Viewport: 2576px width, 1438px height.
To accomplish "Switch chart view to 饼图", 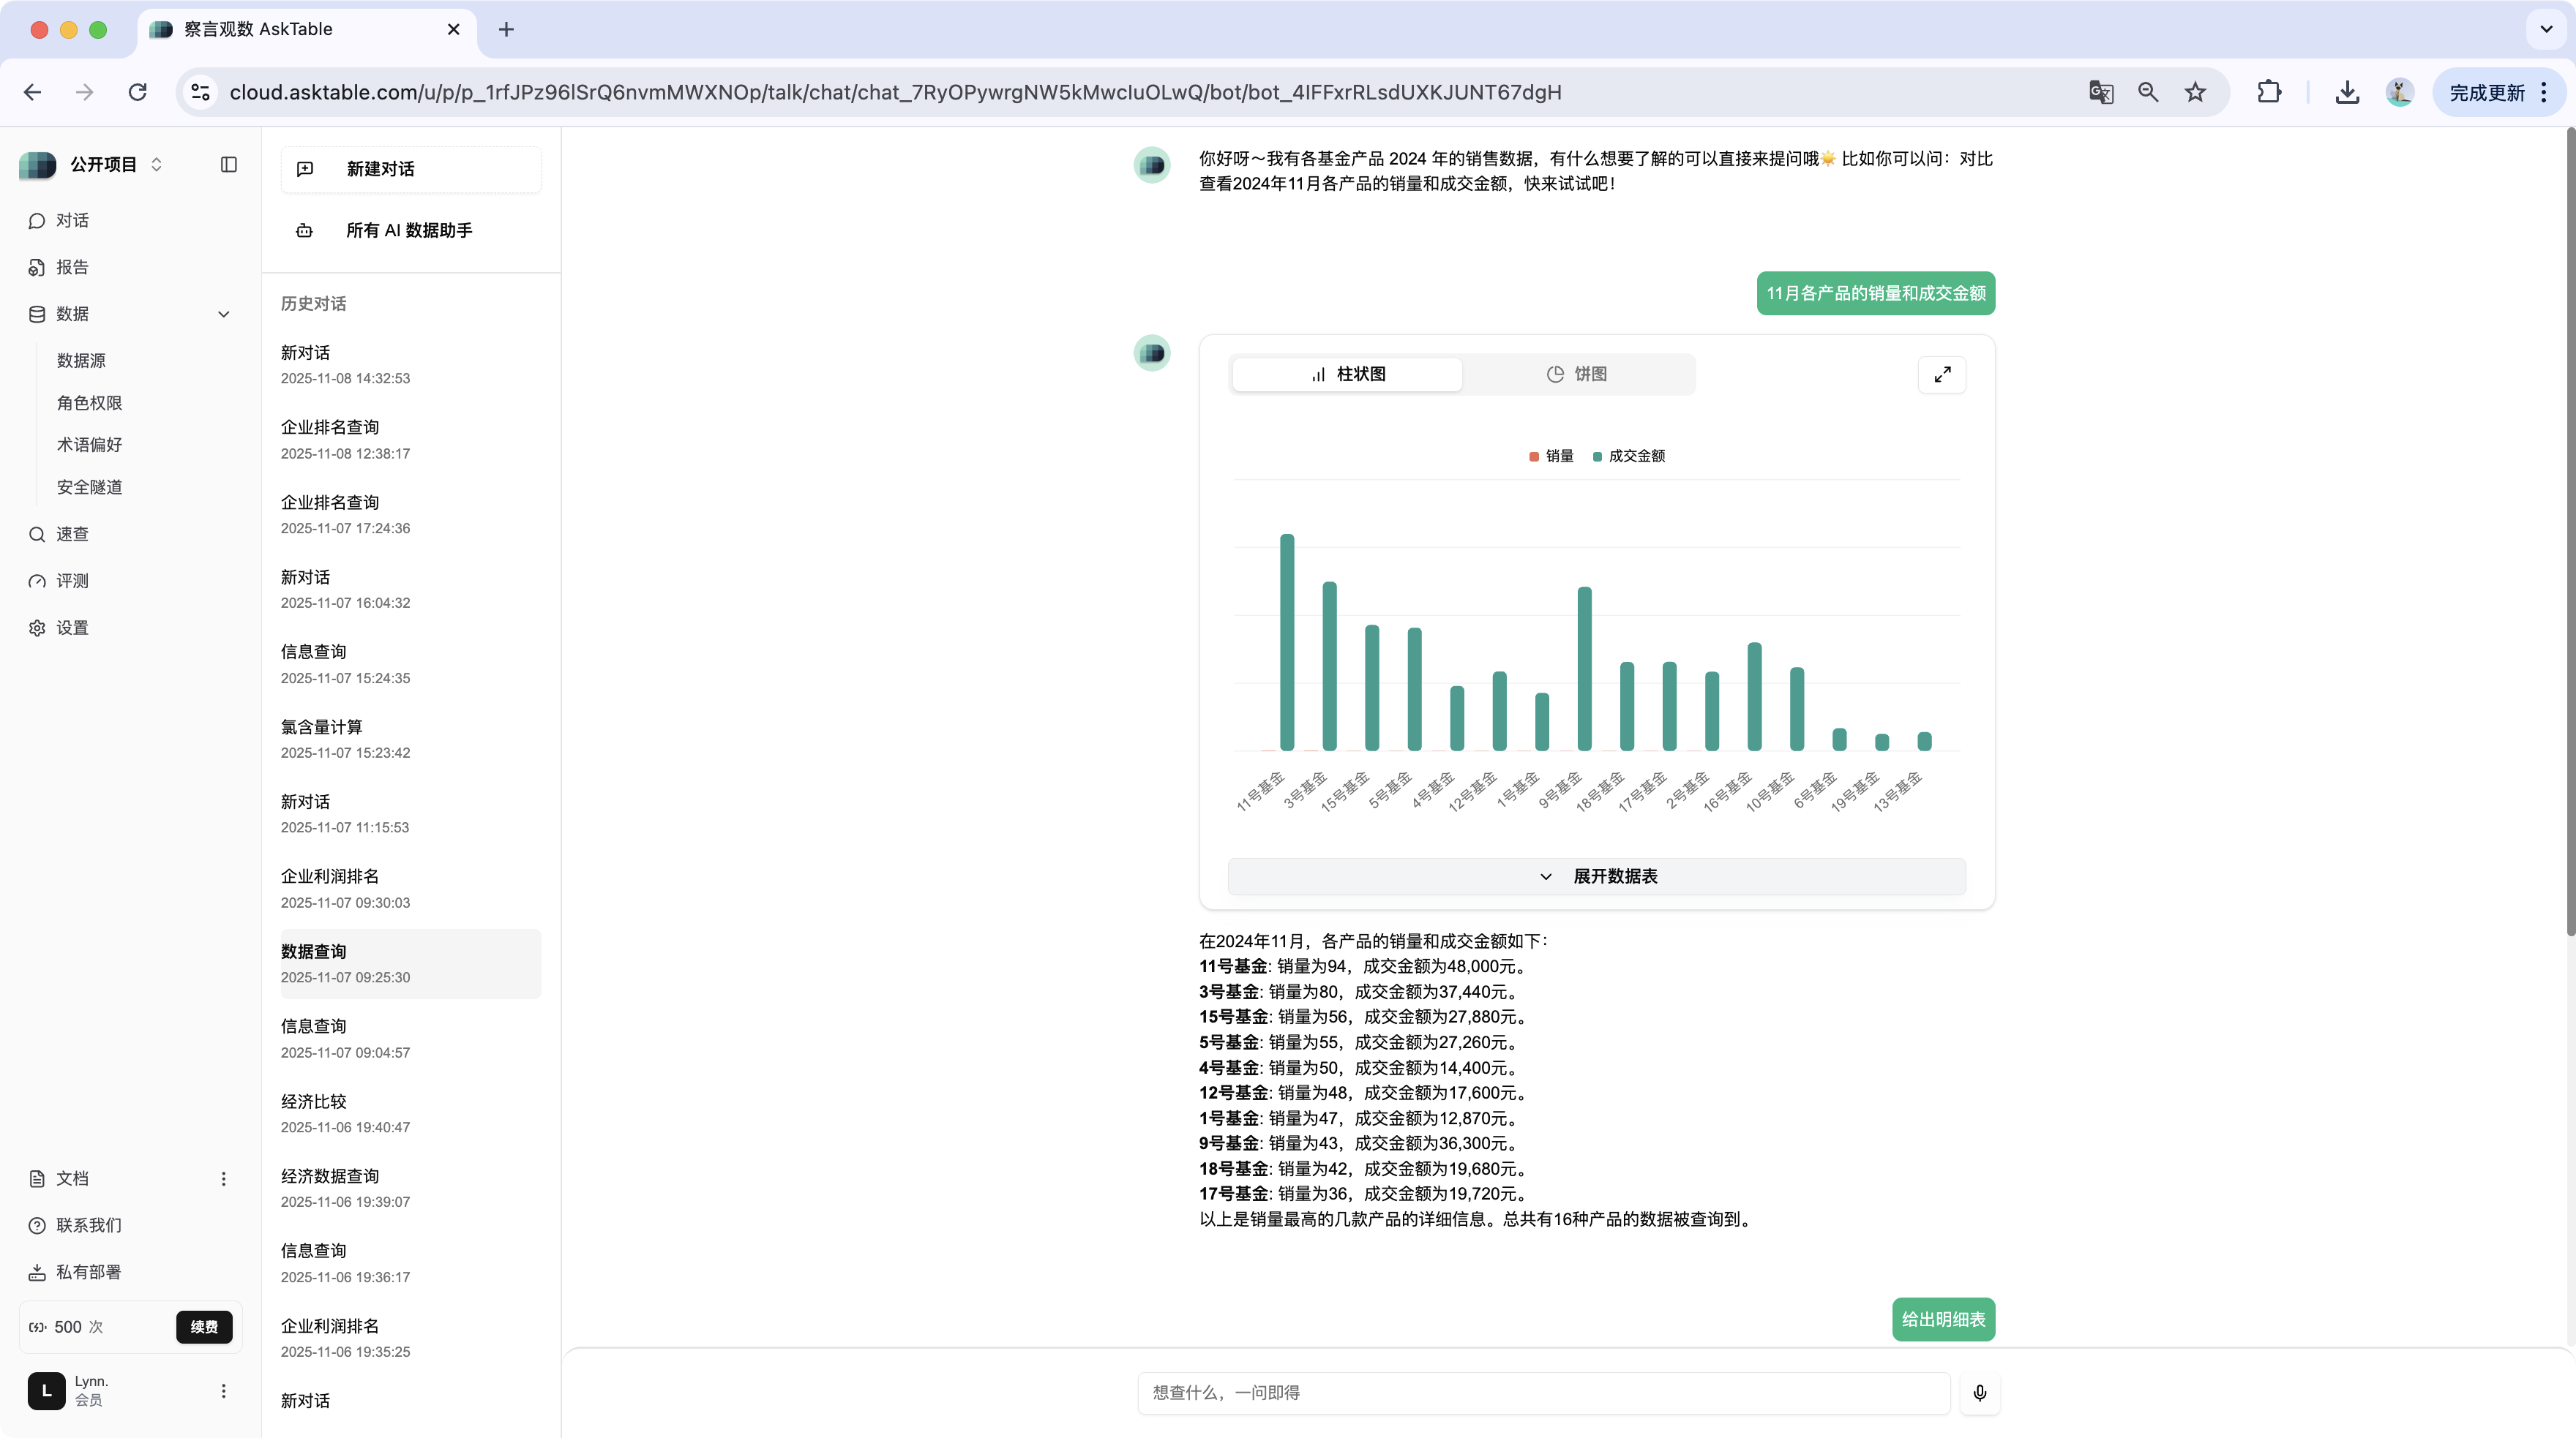I will 1577,374.
